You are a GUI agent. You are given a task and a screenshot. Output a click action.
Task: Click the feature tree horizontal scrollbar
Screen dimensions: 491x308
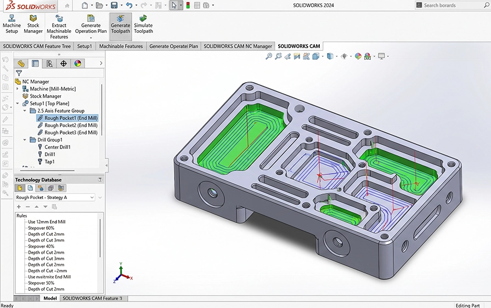pyautogui.click(x=48, y=171)
